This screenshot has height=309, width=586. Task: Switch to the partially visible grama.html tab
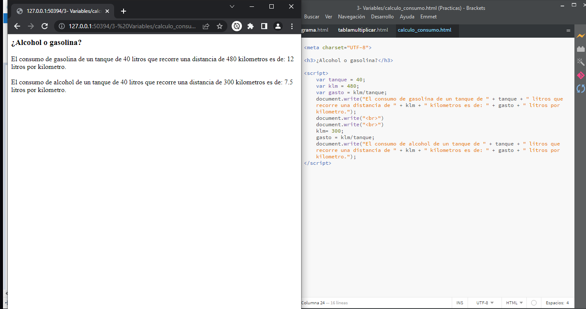click(315, 30)
